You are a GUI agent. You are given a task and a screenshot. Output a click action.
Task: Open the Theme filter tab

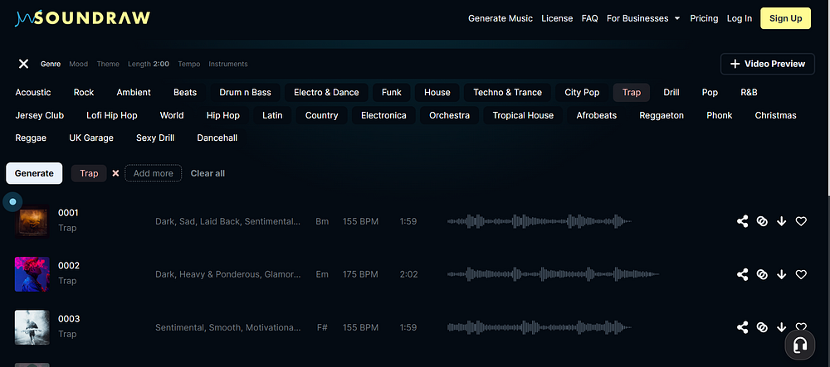108,64
